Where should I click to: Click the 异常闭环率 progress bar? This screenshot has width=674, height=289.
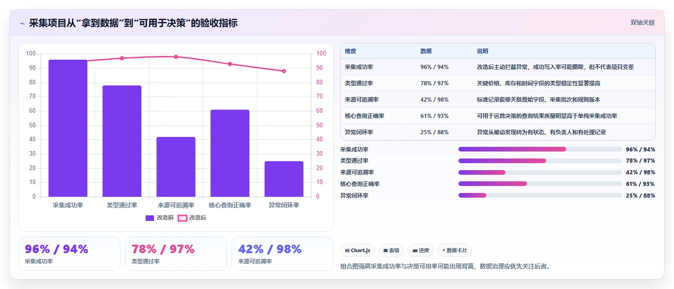(540, 195)
